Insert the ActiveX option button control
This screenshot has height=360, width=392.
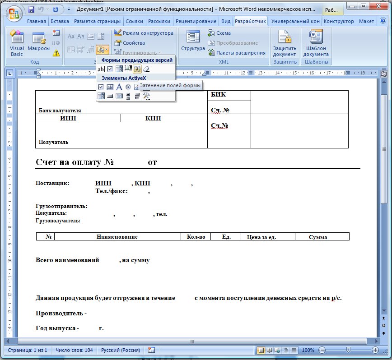[128, 87]
